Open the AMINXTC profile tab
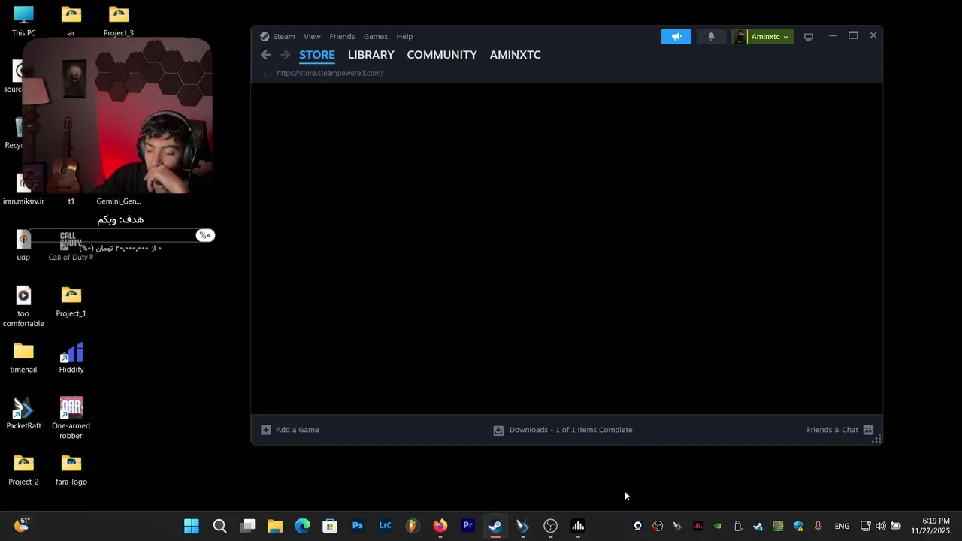Viewport: 962px width, 541px height. tap(515, 55)
